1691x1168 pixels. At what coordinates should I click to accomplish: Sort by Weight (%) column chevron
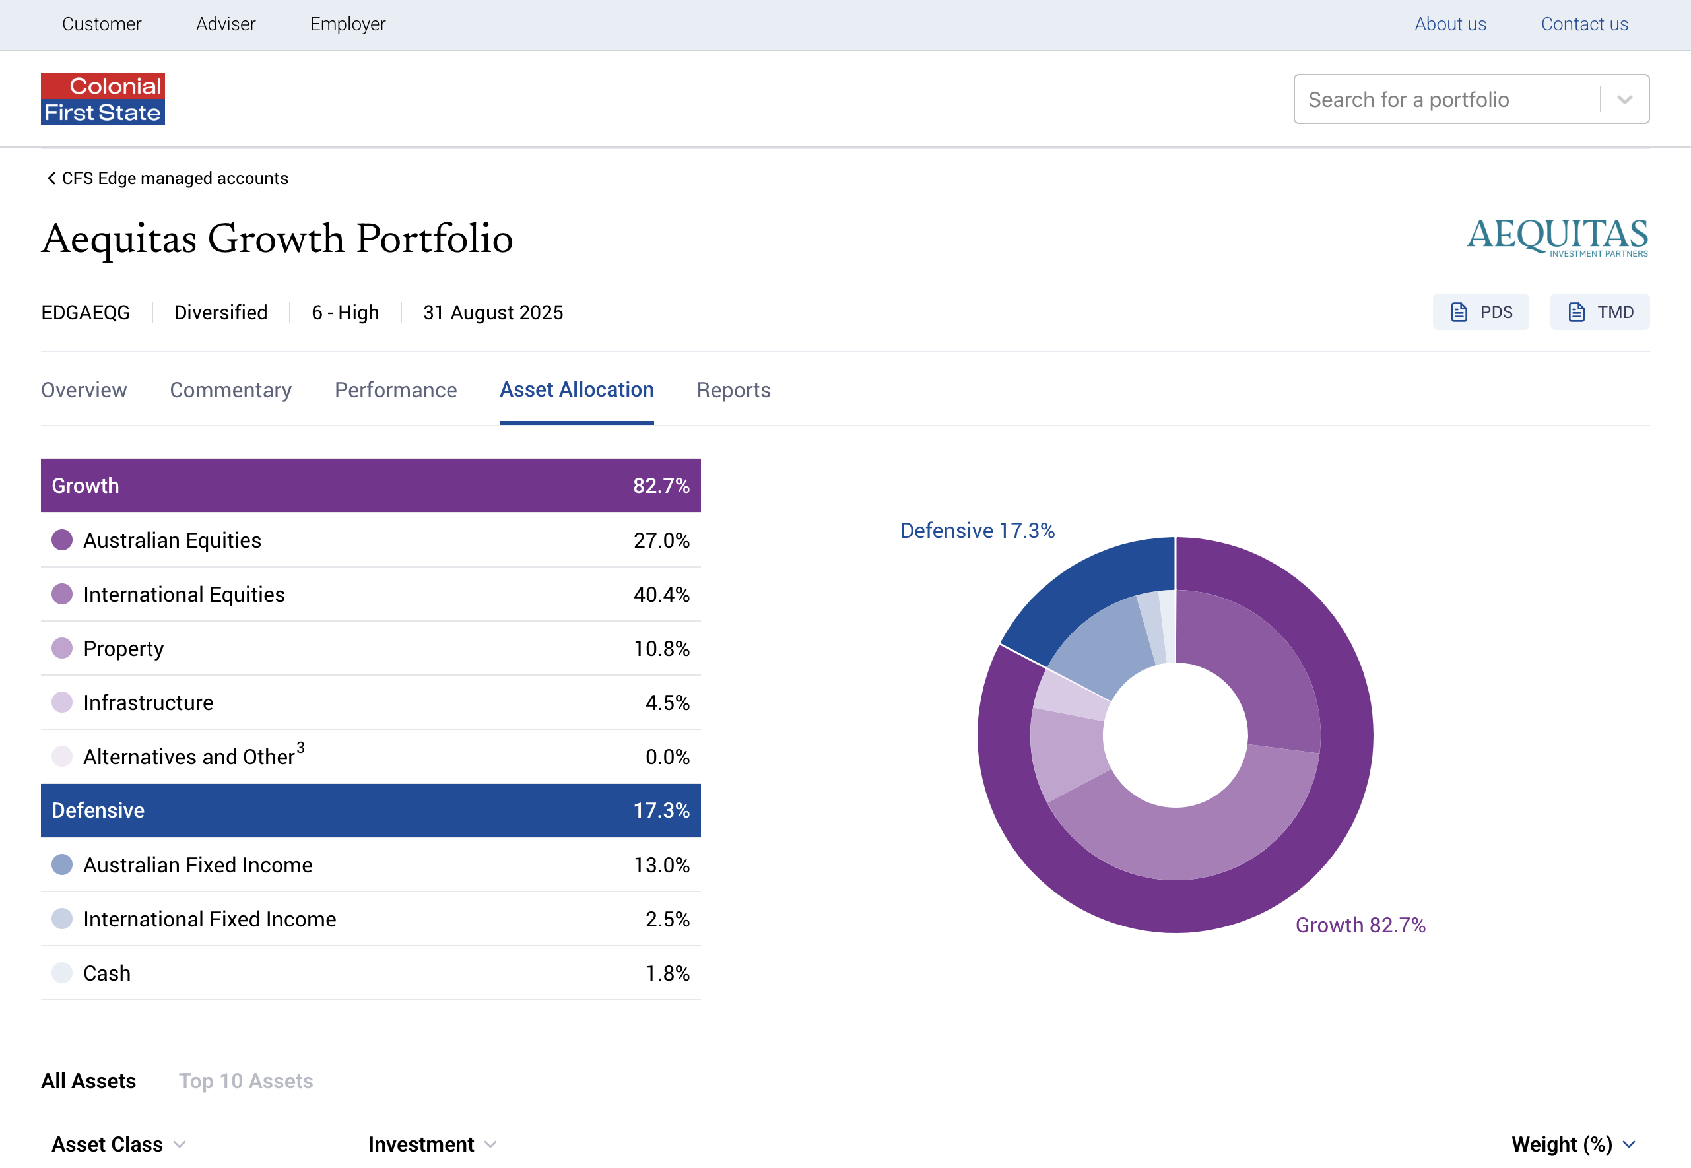[x=1630, y=1144]
